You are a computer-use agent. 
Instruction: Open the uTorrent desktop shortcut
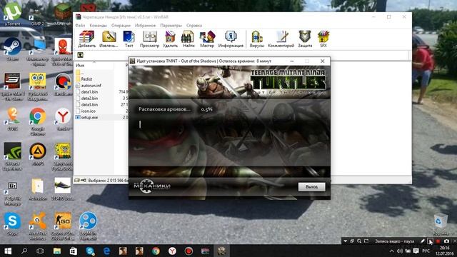tap(13, 14)
